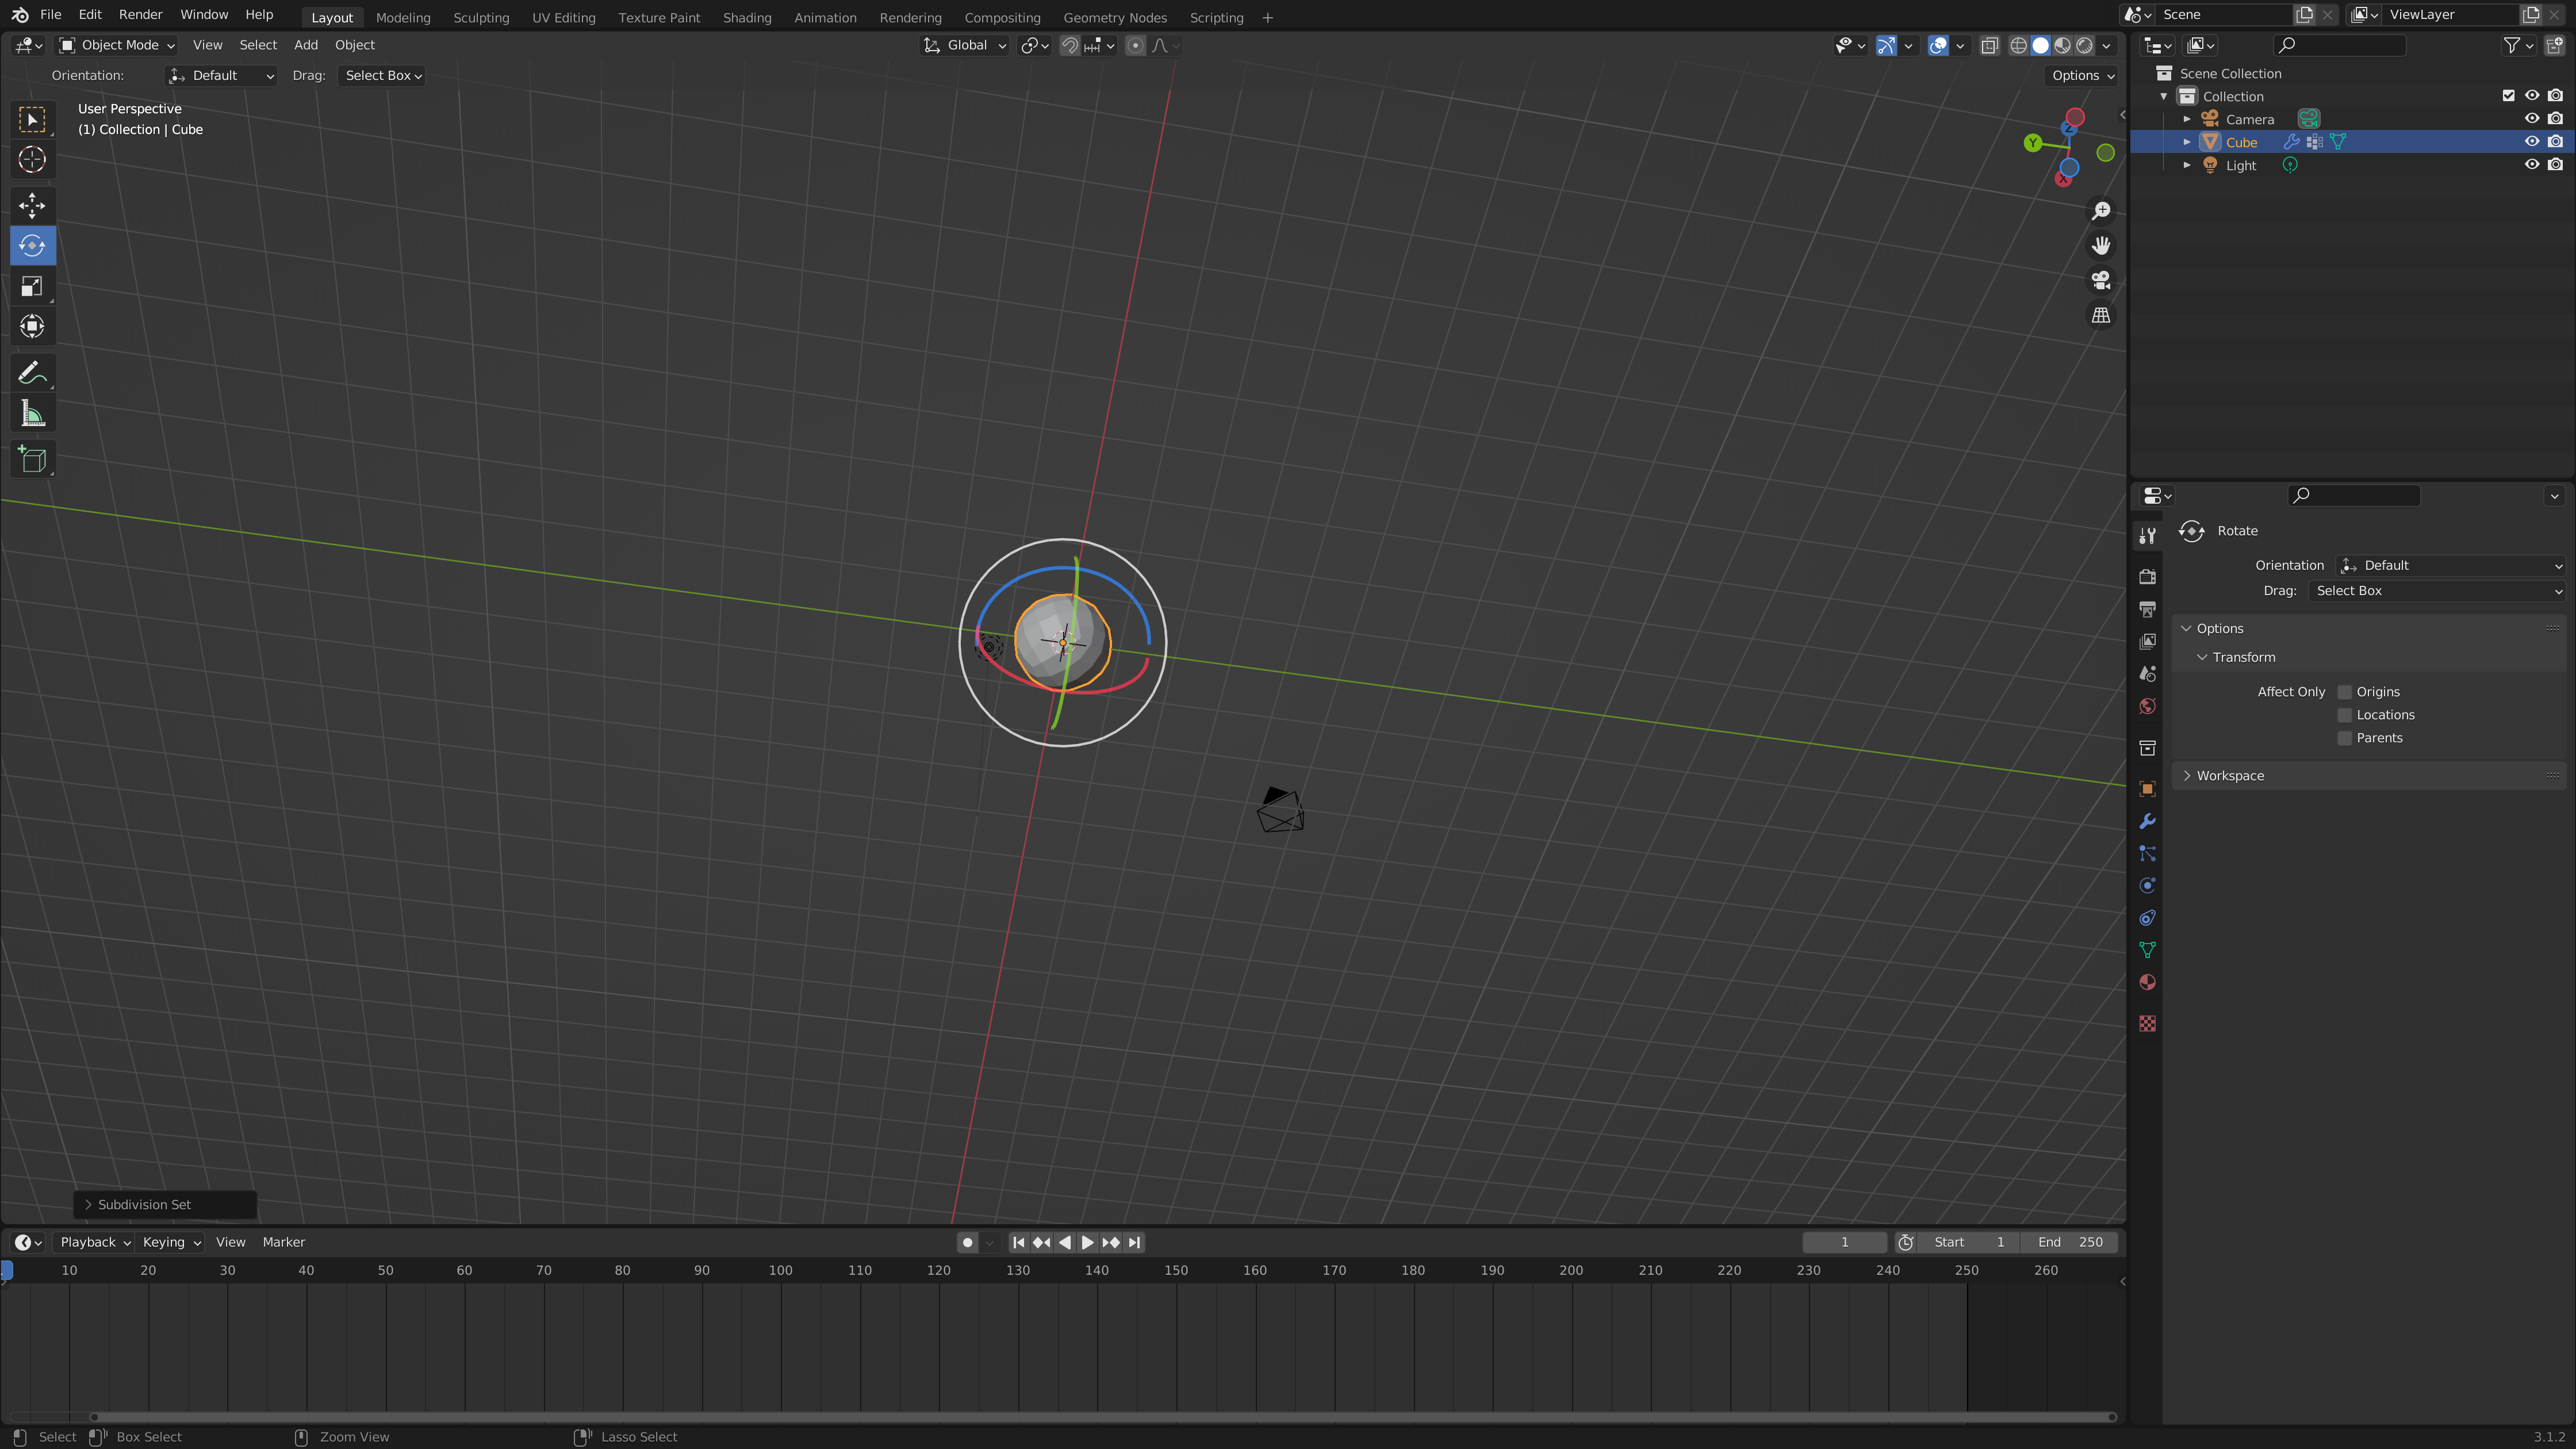Select the Move tool in toolbar
The height and width of the screenshot is (1449, 2576).
pyautogui.click(x=32, y=205)
